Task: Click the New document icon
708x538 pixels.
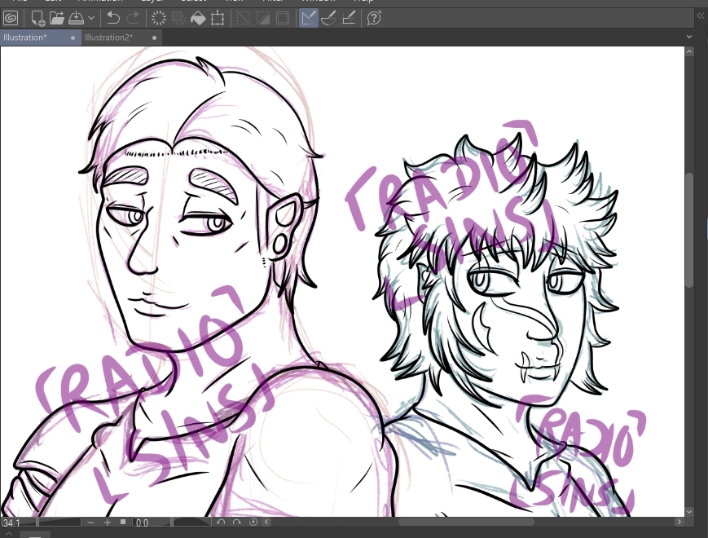Action: pyautogui.click(x=37, y=17)
